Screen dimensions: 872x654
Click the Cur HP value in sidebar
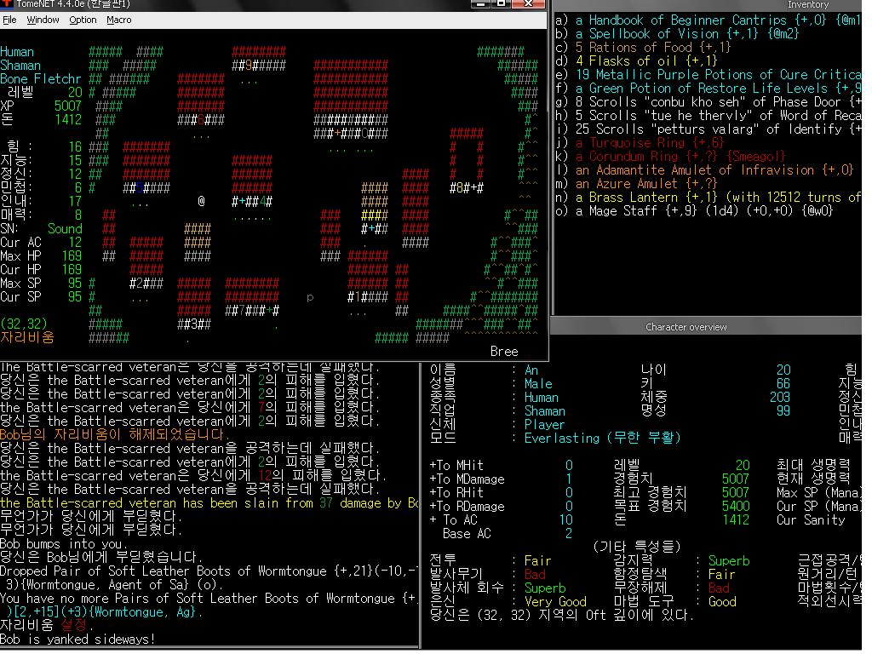[72, 270]
